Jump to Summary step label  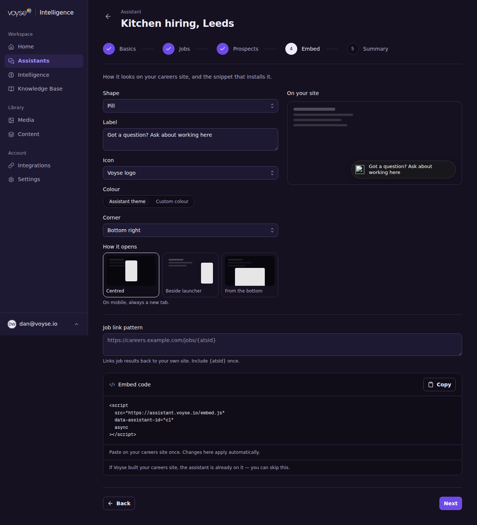coord(376,49)
